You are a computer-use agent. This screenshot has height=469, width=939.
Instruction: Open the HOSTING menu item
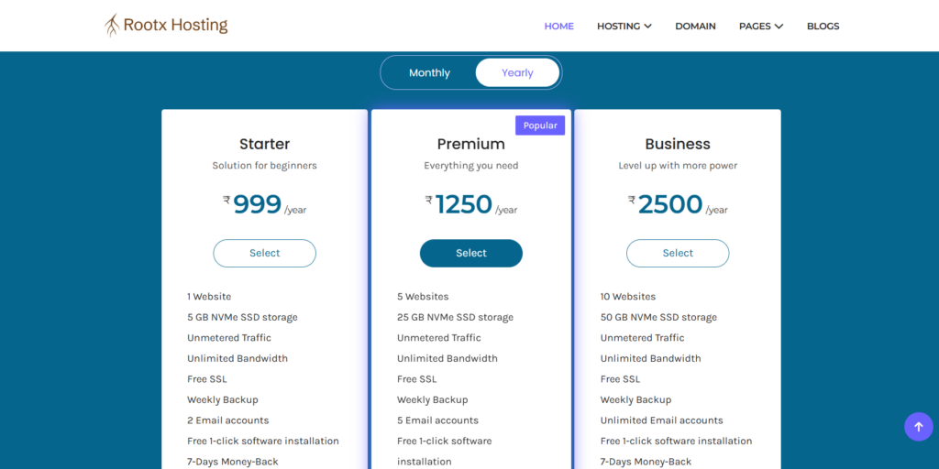pyautogui.click(x=619, y=27)
